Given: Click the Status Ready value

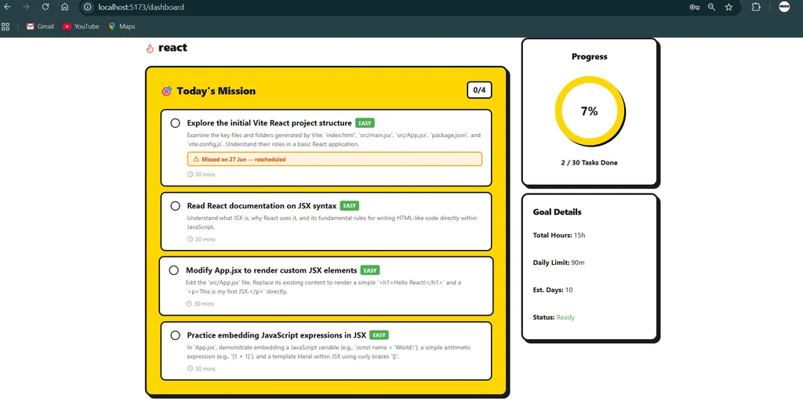Looking at the screenshot, I should (x=565, y=317).
